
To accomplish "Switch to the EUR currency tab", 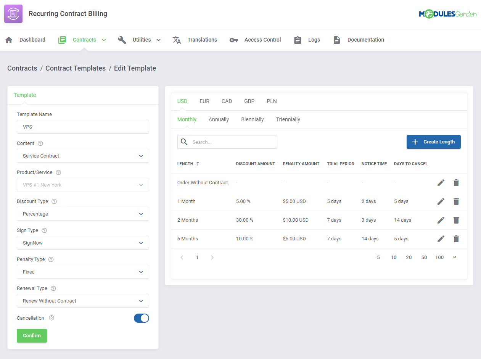I will (204, 101).
